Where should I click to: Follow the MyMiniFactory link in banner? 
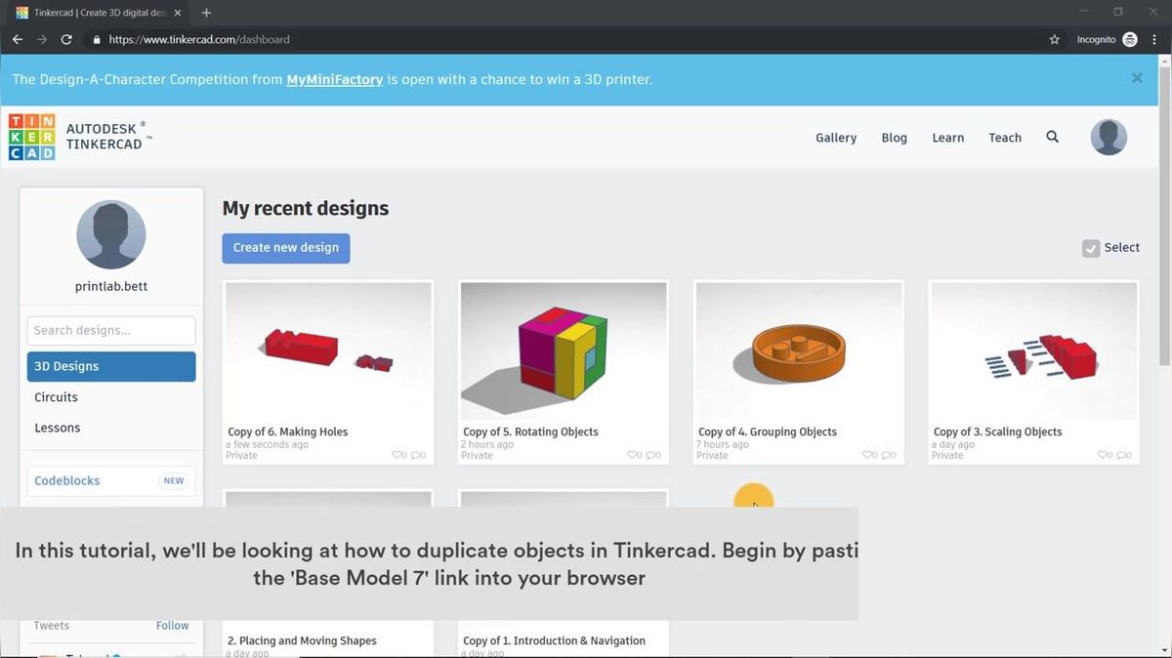(334, 79)
